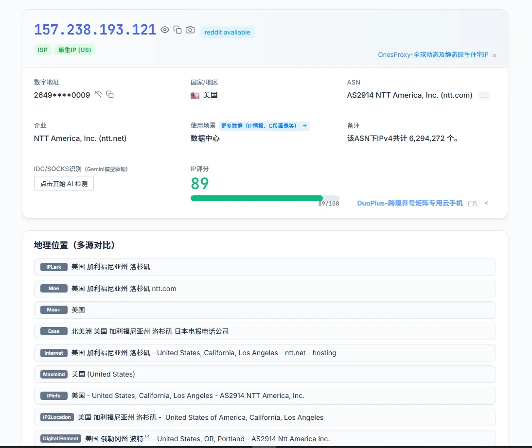Viewport: 532px width, 448px height.
Task: Click arrow icon in 更多数据 link
Action: (305, 126)
